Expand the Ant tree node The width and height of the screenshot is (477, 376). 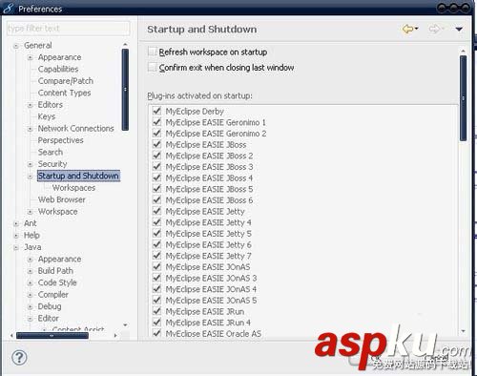(16, 223)
